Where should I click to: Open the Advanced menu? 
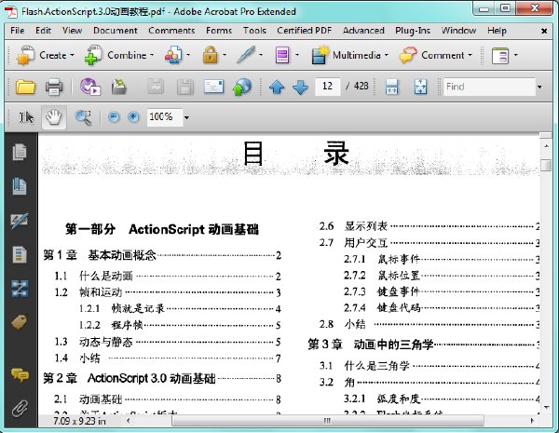click(x=363, y=31)
